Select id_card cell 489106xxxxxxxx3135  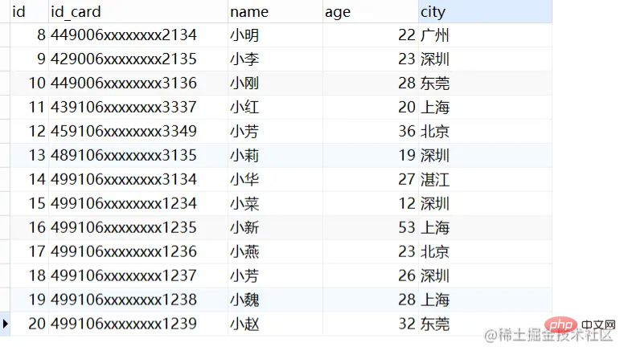138,156
